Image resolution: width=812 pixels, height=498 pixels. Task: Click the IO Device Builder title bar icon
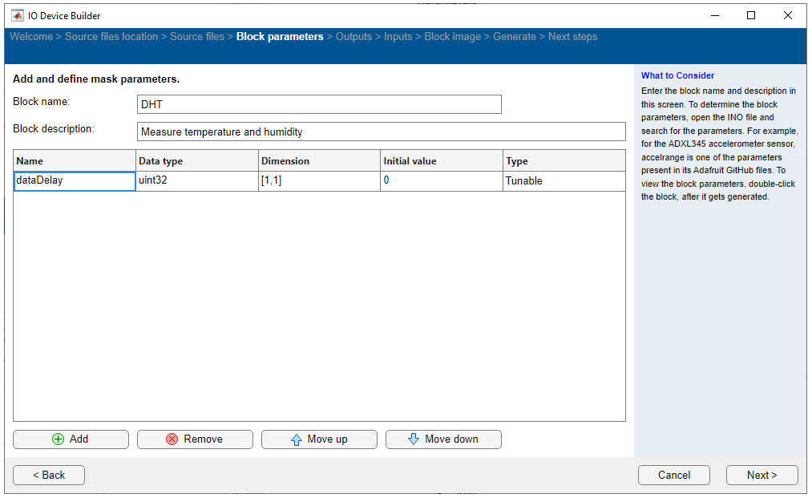point(17,14)
